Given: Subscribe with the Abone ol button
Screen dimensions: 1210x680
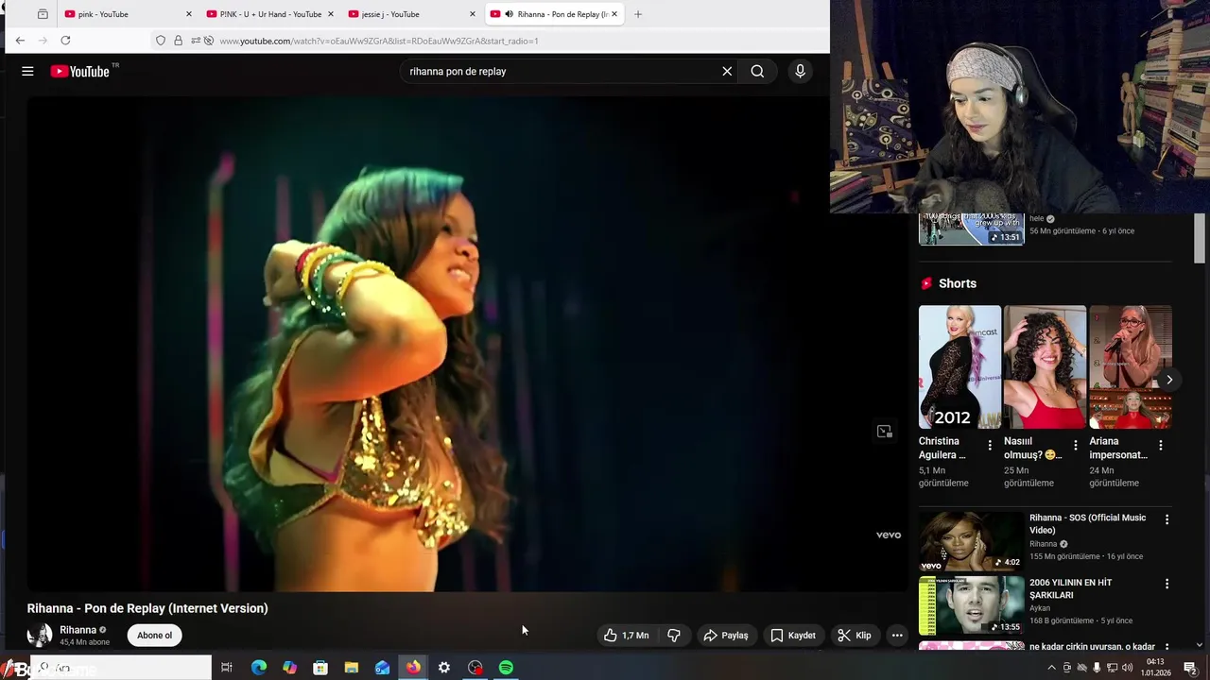Looking at the screenshot, I should pos(155,636).
